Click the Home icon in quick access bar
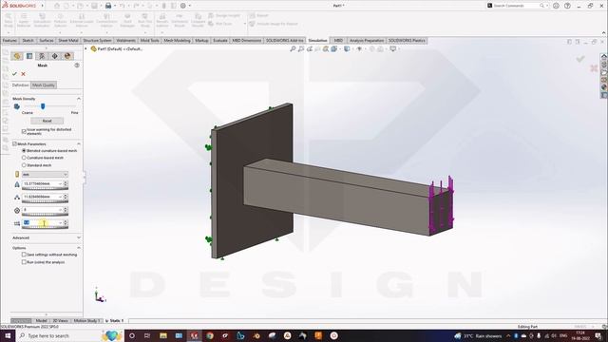This screenshot has width=608, height=342. pos(57,6)
